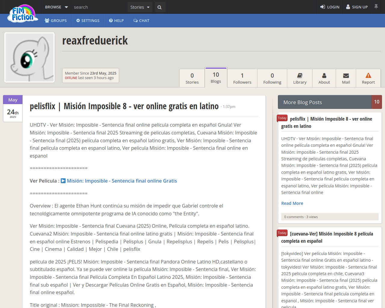
Task: Click the magnifying glass search icon
Action: point(160,7)
